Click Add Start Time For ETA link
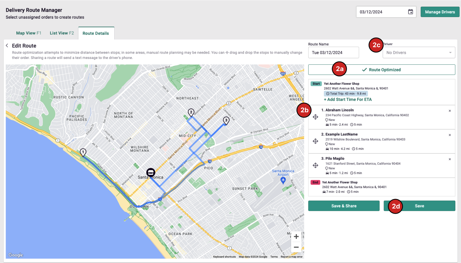The height and width of the screenshot is (263, 461). 348,100
